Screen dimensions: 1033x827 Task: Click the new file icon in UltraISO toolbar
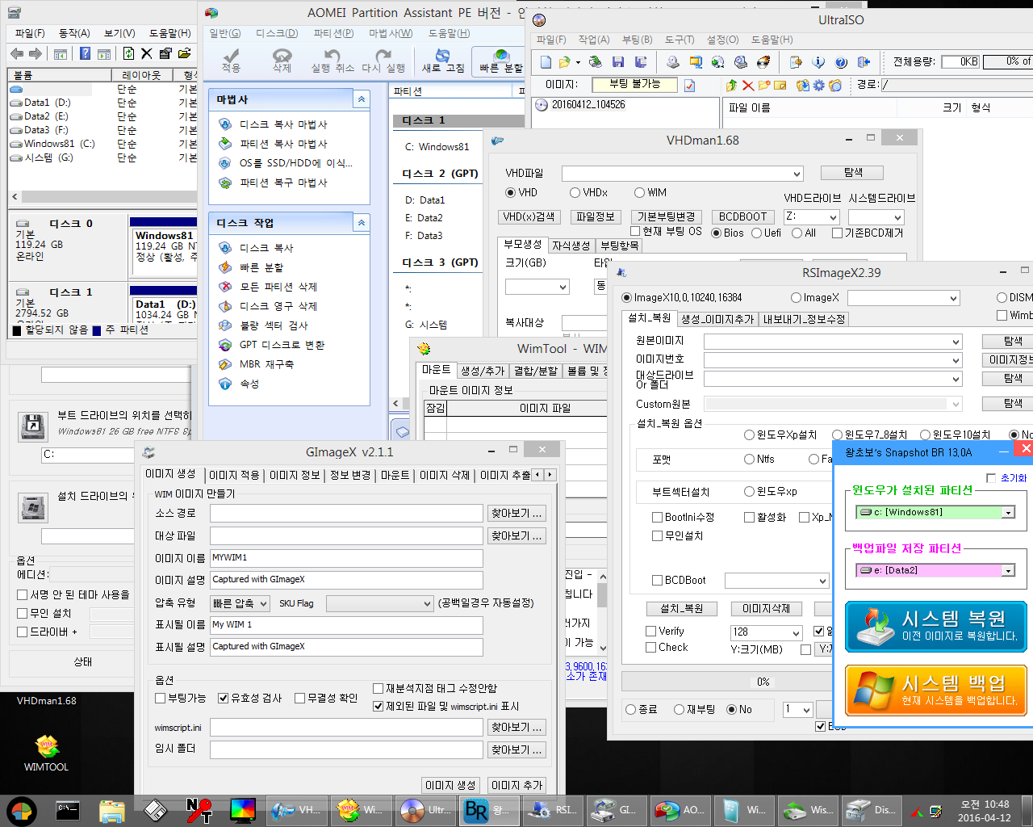click(546, 62)
